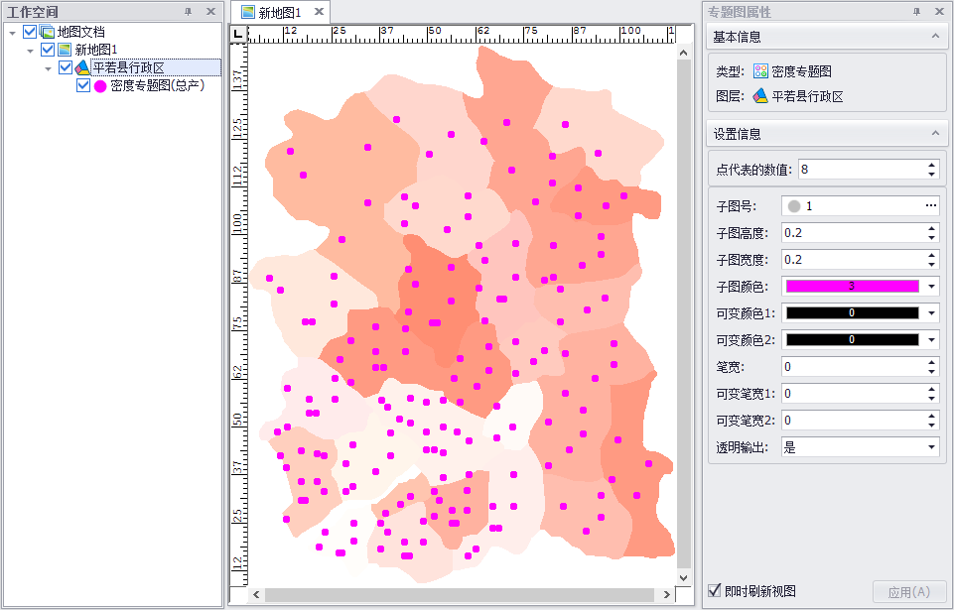Image resolution: width=954 pixels, height=610 pixels.
Task: Click the magenta 子图颜色 color swatch
Action: 852,287
